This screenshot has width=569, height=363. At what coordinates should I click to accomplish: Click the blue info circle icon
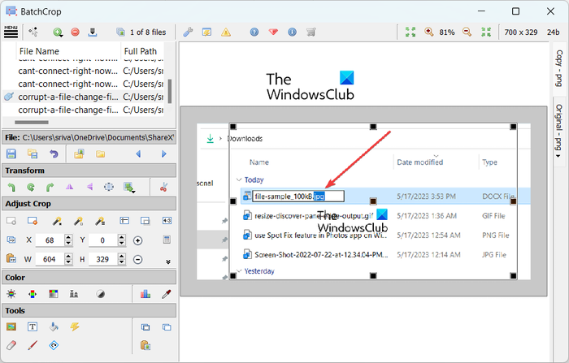292,32
